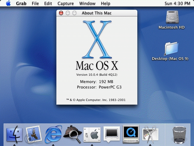Image resolution: width=194 pixels, height=146 pixels.
Task: Click the large blue X logo
Action: pos(97,40)
